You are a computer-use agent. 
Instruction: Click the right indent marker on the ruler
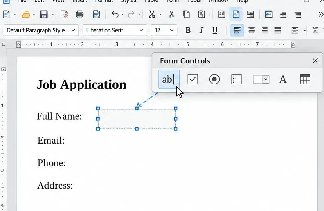click(293, 45)
